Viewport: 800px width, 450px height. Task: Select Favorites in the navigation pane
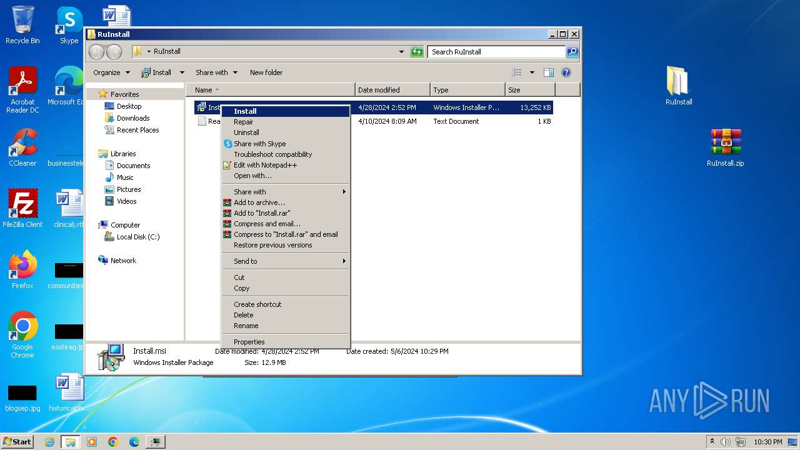(124, 94)
